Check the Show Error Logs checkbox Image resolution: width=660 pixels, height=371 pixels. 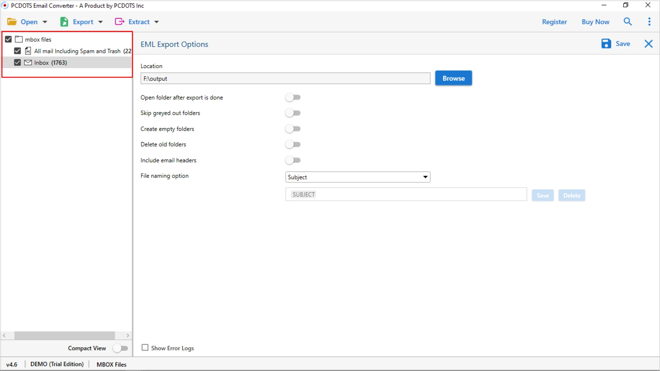click(x=145, y=348)
